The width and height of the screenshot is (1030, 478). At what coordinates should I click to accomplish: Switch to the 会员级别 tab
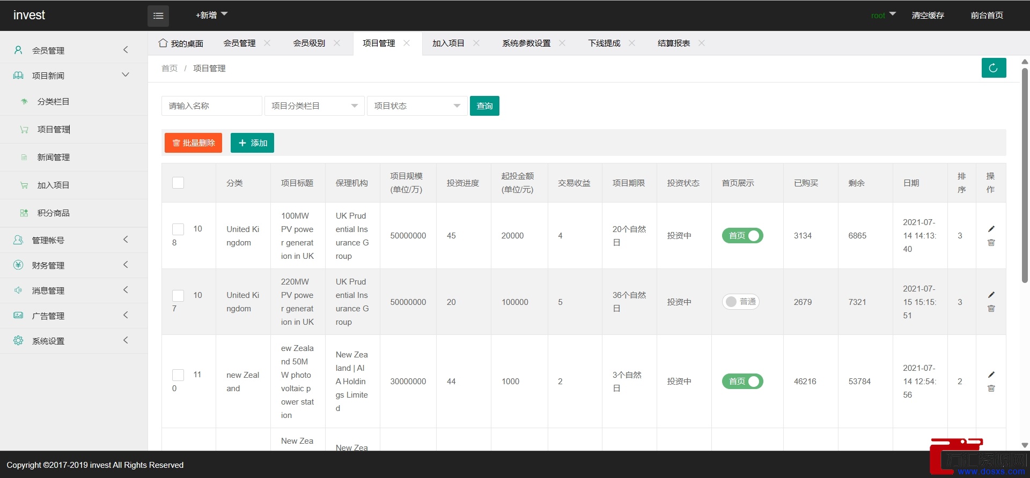(x=309, y=43)
